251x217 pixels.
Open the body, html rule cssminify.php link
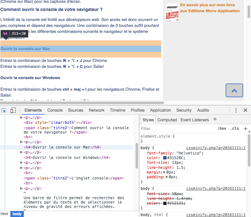tap(216, 215)
